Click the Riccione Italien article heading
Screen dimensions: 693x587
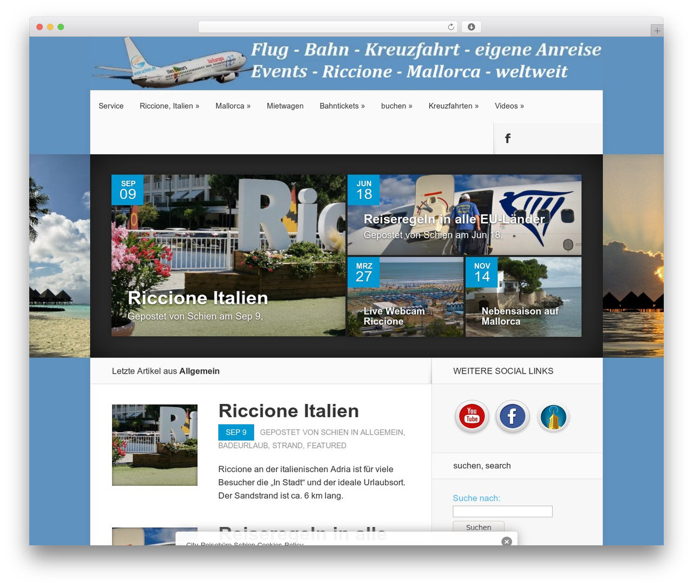[x=289, y=411]
